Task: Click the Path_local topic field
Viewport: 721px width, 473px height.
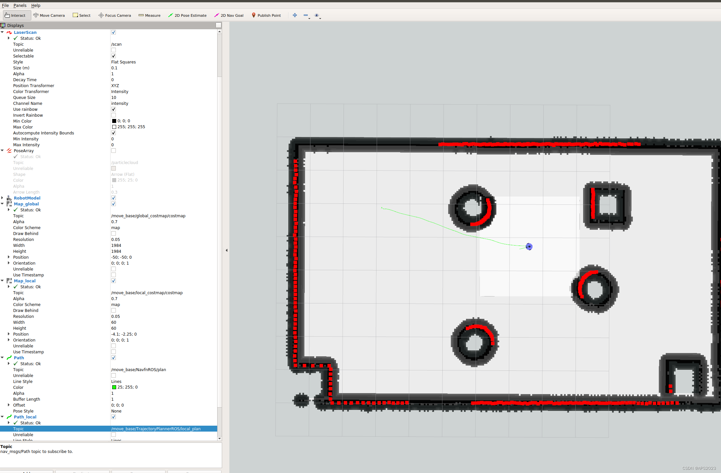Action: [156, 429]
